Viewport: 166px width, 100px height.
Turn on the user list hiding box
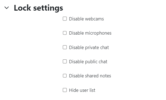point(65,90)
